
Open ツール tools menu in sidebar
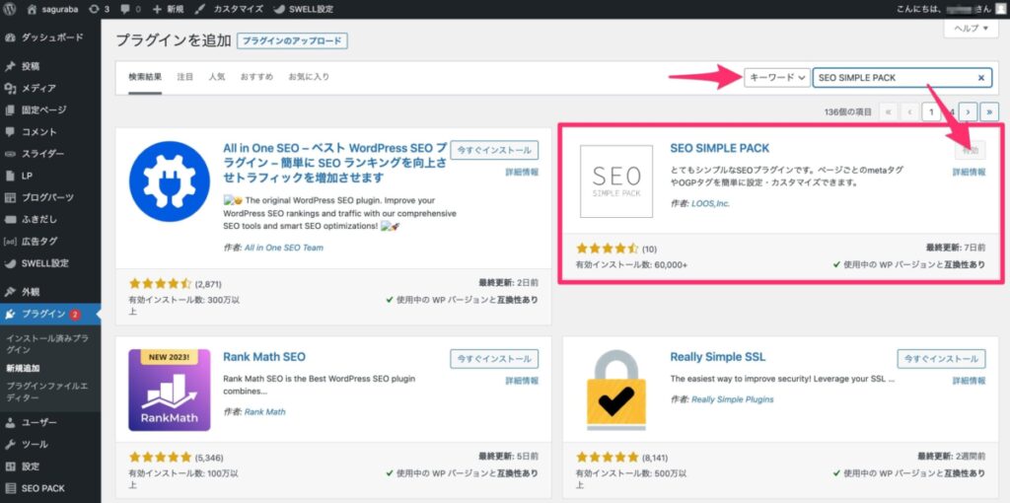coord(50,445)
